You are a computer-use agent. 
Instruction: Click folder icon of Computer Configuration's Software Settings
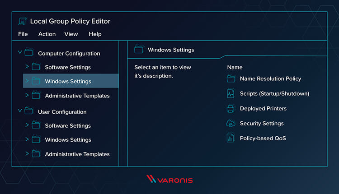tap(36, 66)
